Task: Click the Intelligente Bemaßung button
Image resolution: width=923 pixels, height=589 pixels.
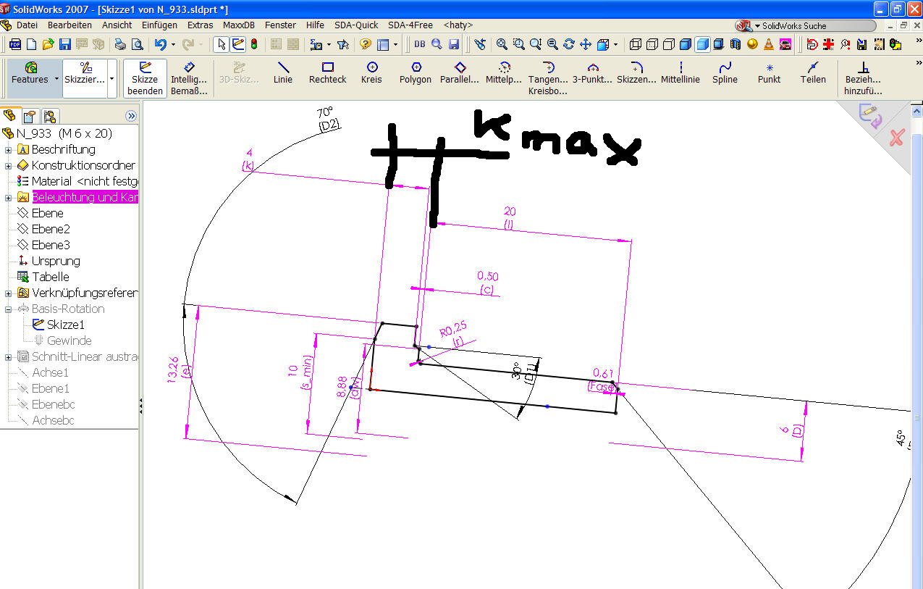Action: click(x=189, y=78)
